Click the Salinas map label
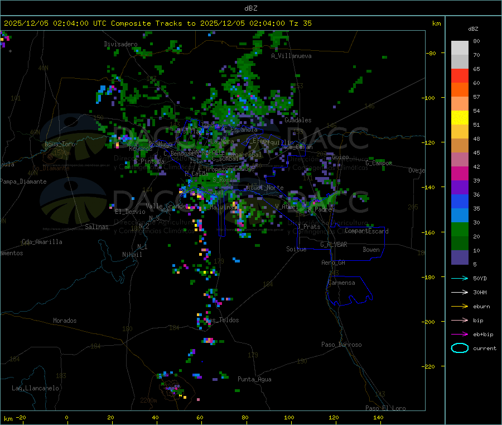502x425 pixels. click(96, 227)
